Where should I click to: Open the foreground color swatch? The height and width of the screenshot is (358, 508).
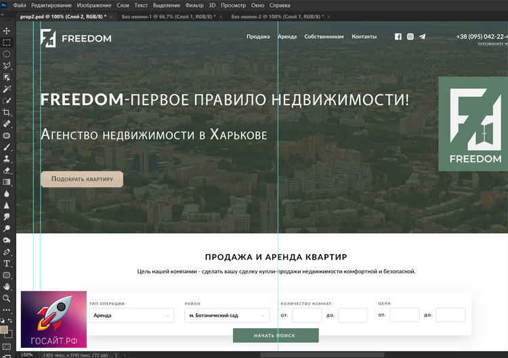coord(5,330)
